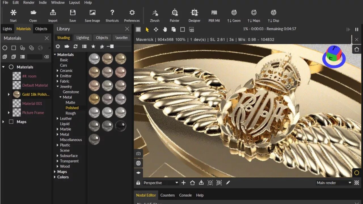
Task: Open the Perspective camera dropdown
Action: tap(161, 183)
